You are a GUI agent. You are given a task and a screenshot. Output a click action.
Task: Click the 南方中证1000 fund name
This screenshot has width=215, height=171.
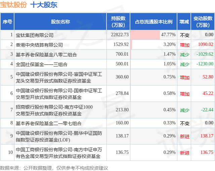tap(54, 110)
